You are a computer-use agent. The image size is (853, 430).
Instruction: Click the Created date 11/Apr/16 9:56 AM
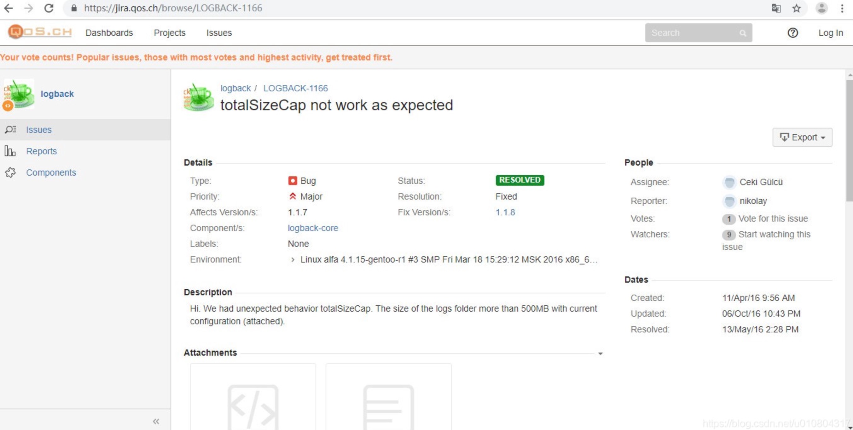pos(758,298)
